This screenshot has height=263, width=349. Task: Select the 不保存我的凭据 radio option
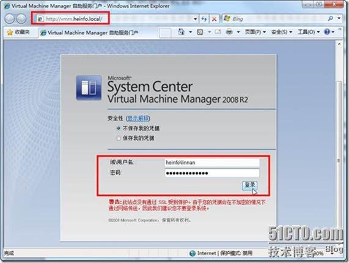[119, 128]
